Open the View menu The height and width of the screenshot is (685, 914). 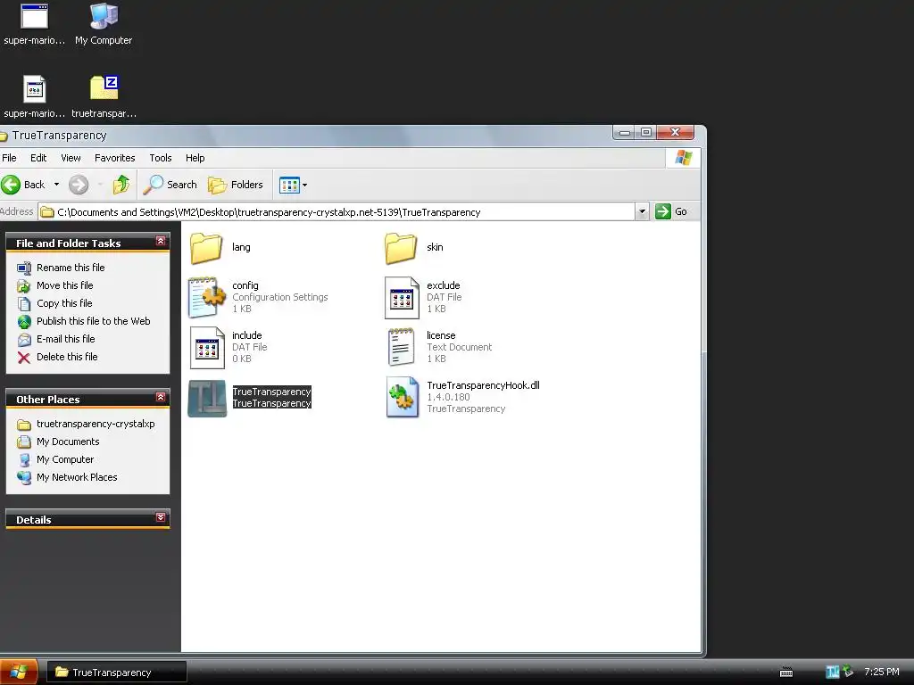tap(71, 158)
